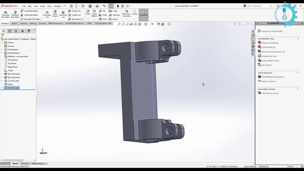Switch to the Evaluate ribbon tab
The image size is (304, 171).
point(42,23)
